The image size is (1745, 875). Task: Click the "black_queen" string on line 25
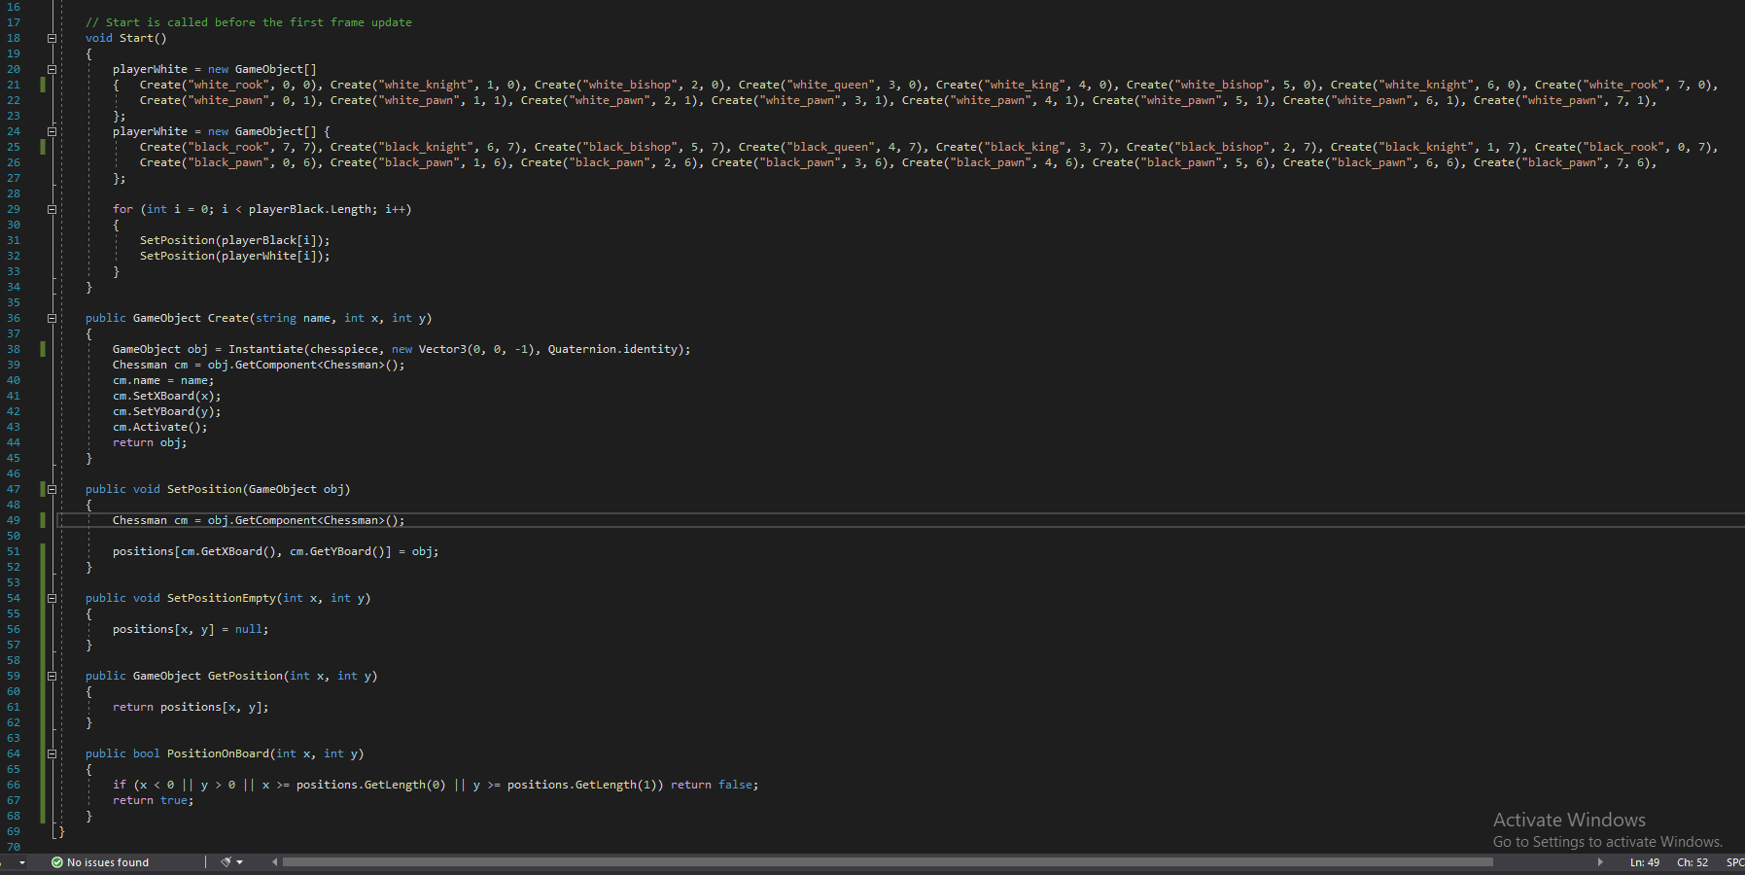click(x=830, y=147)
